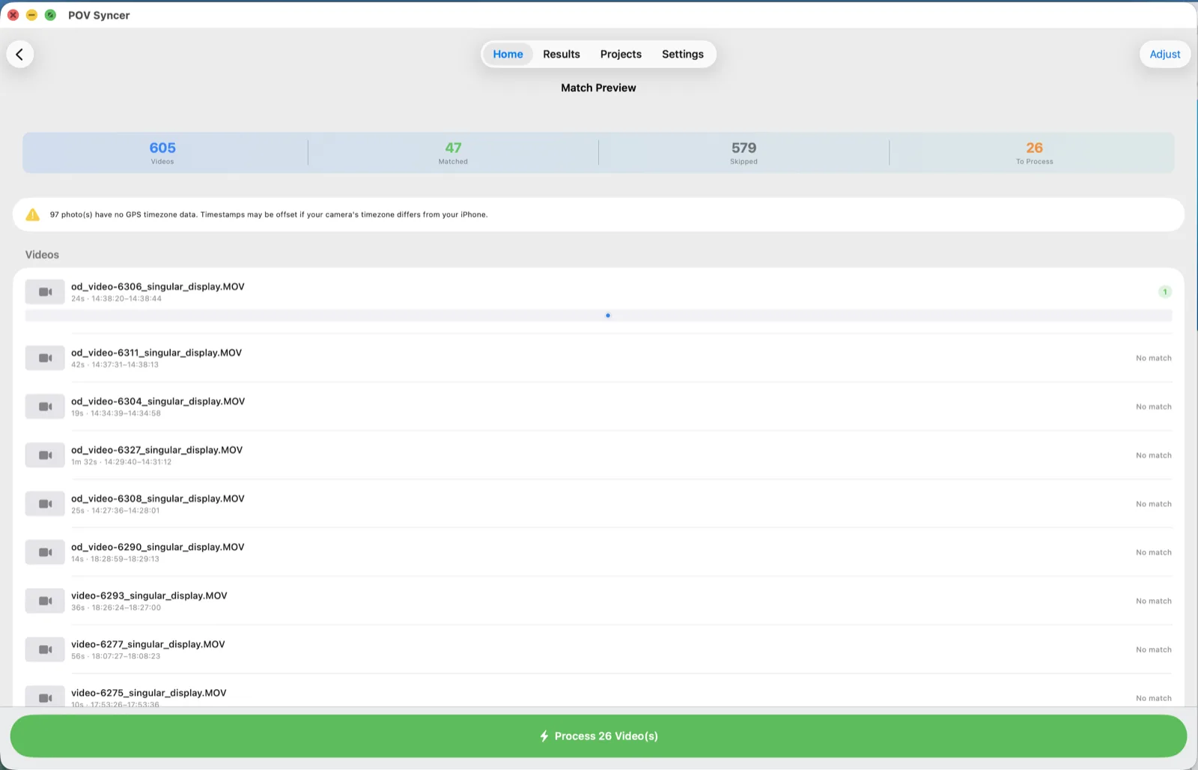Click No match label for video-6277

coord(1153,649)
